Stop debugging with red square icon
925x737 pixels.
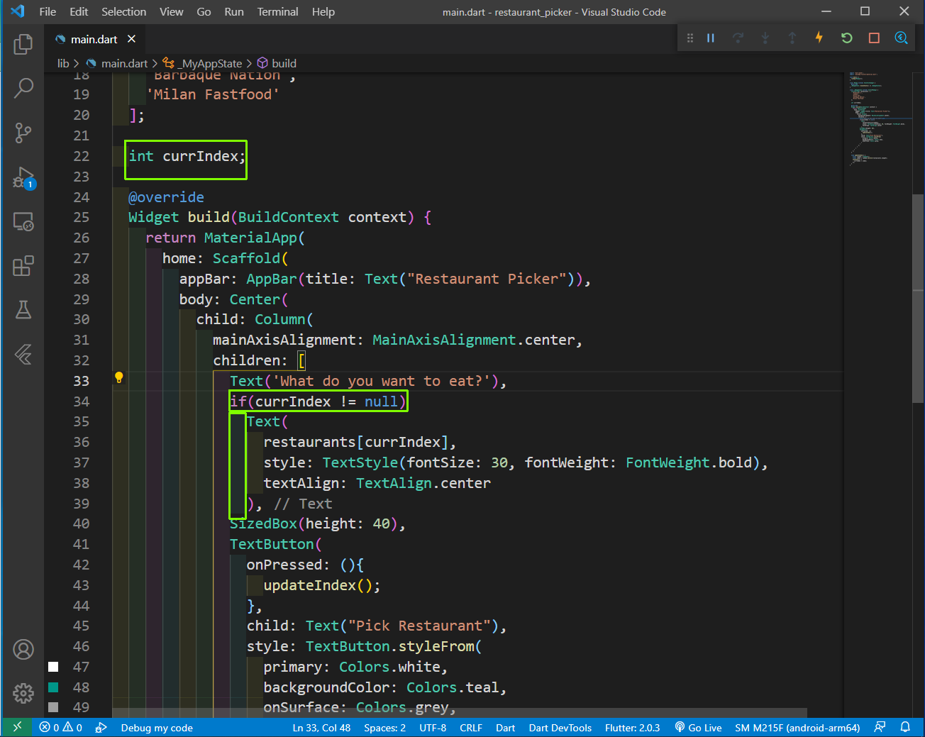[874, 38]
